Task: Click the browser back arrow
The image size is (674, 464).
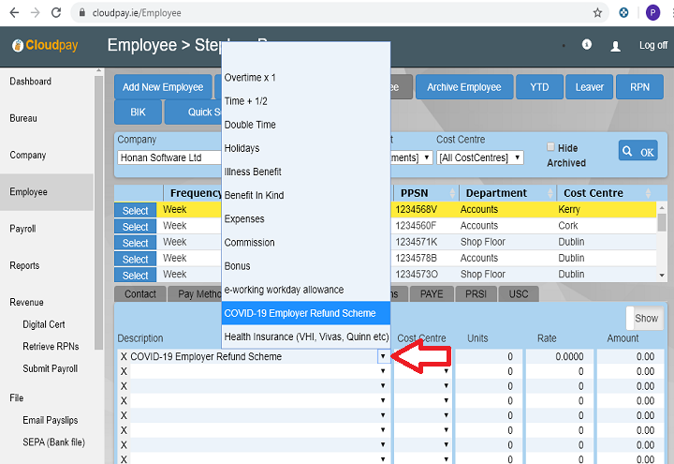Action: (x=12, y=13)
